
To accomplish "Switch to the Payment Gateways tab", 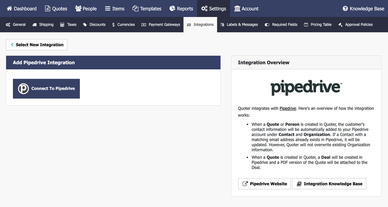I will tap(161, 25).
